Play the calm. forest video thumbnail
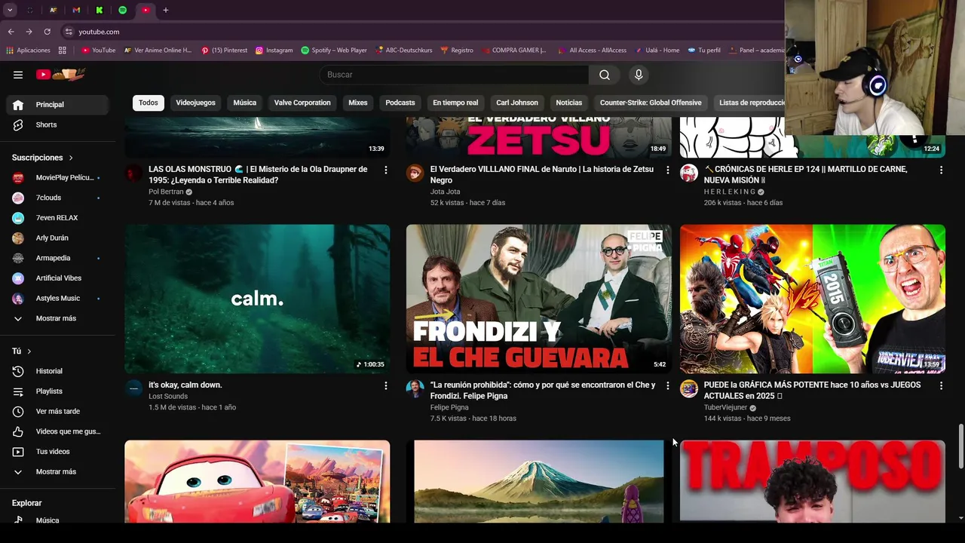 click(x=257, y=299)
